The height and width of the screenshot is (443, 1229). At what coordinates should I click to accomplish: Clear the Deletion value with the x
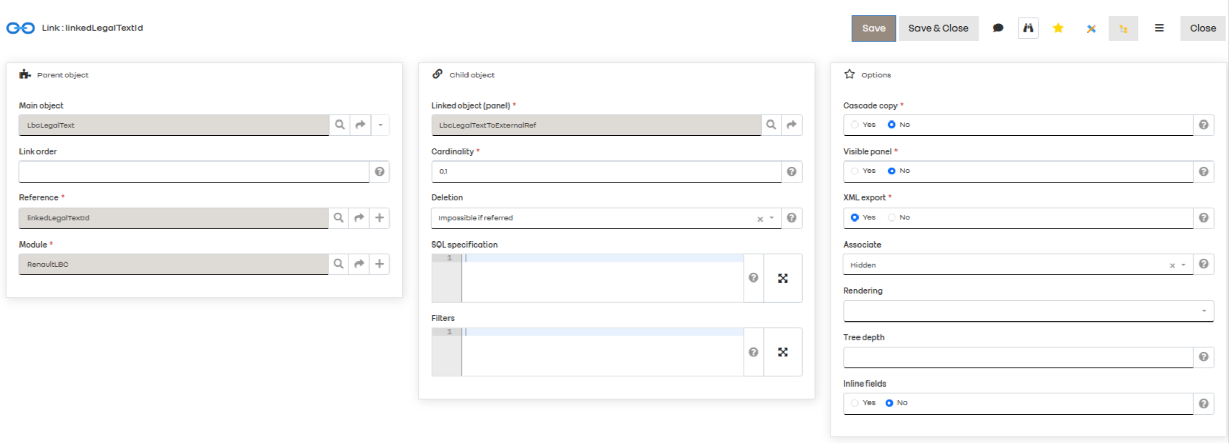[760, 219]
